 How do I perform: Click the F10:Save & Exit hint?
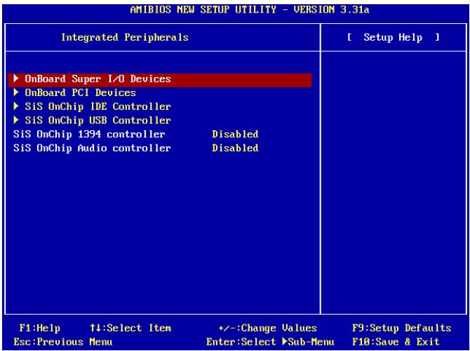[396, 342]
